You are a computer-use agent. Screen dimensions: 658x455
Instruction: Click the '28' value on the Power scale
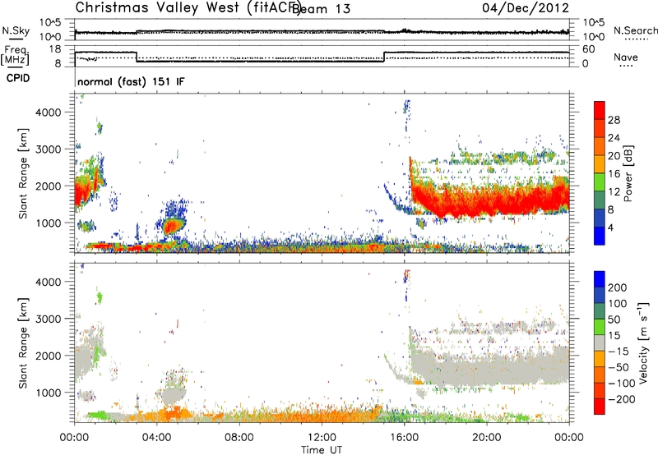pyautogui.click(x=614, y=120)
